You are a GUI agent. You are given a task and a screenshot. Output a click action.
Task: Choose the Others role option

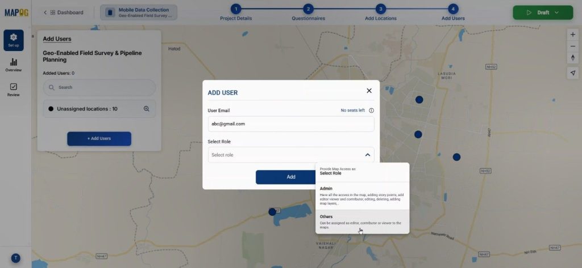(362, 222)
